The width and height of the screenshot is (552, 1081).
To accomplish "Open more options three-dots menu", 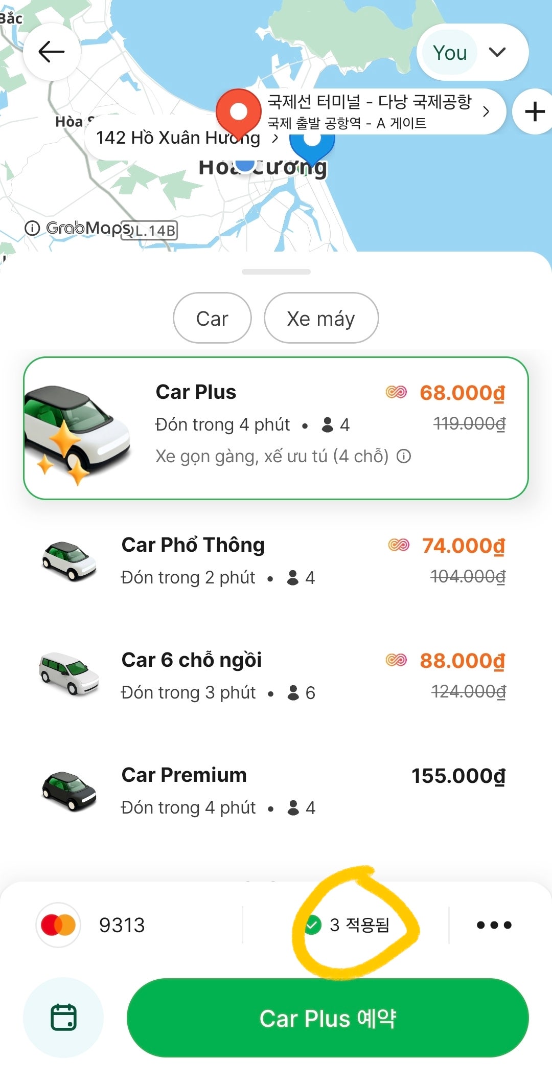I will coord(494,925).
